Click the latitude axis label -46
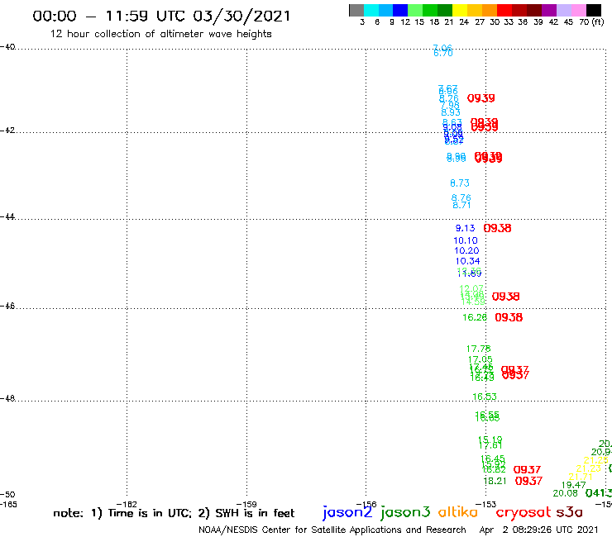Screen dimensions: 612x537 click(x=7, y=306)
